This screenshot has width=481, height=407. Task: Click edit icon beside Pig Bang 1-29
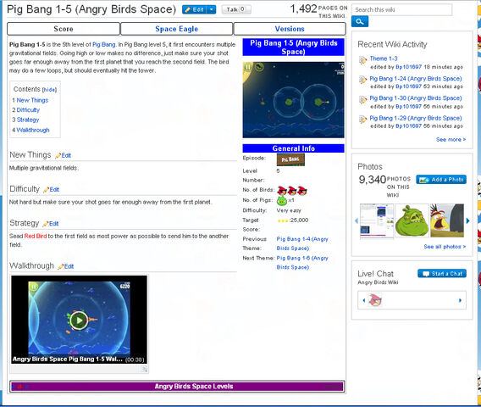coord(363,120)
